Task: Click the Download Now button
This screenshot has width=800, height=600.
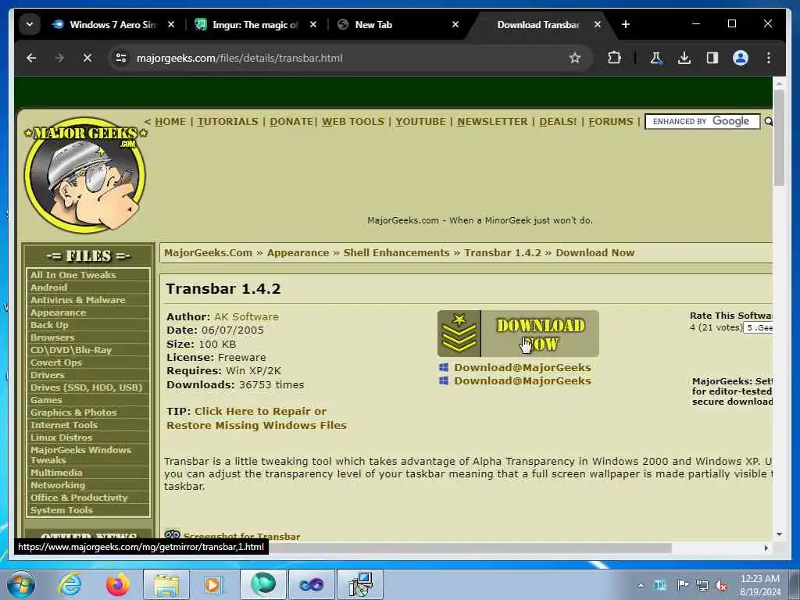Action: [x=518, y=334]
